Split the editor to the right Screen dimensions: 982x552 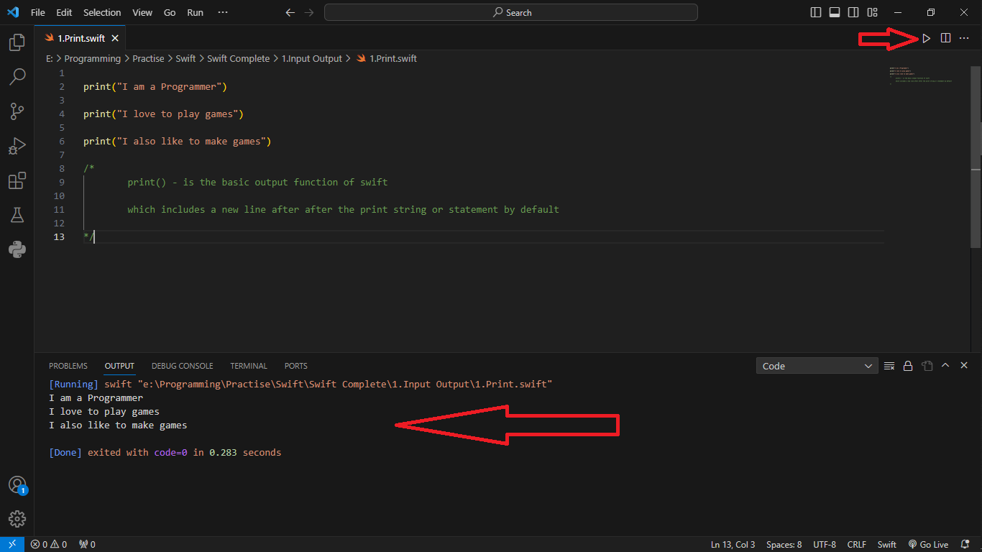click(945, 38)
